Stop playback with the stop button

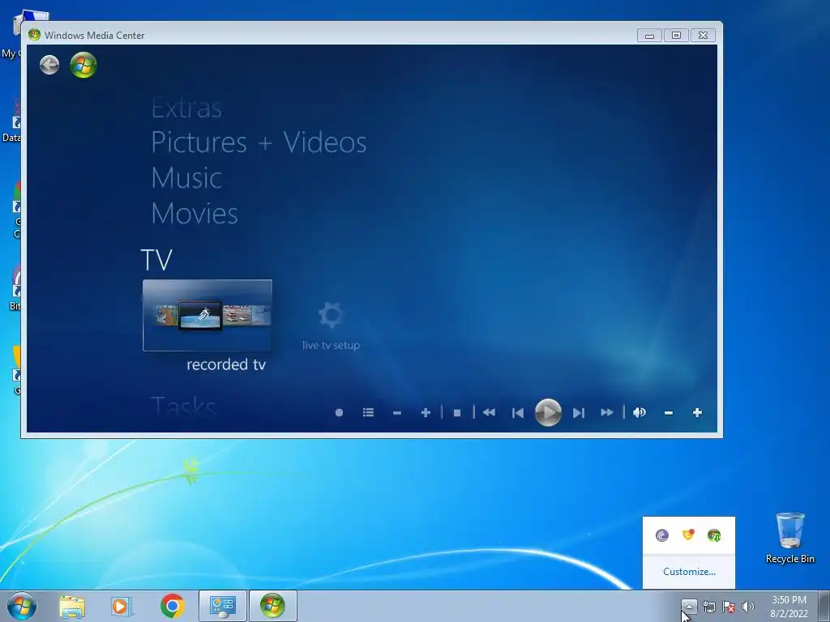point(457,412)
